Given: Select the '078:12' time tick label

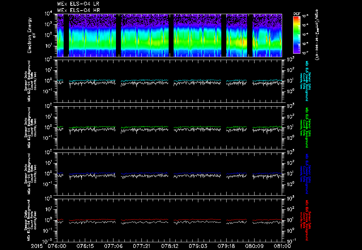Looking at the screenshot, I should 169,246.
